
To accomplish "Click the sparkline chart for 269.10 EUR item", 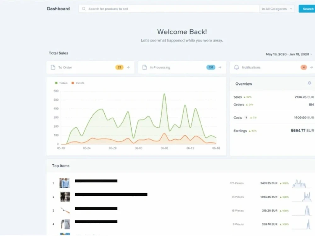I will pos(301,224).
